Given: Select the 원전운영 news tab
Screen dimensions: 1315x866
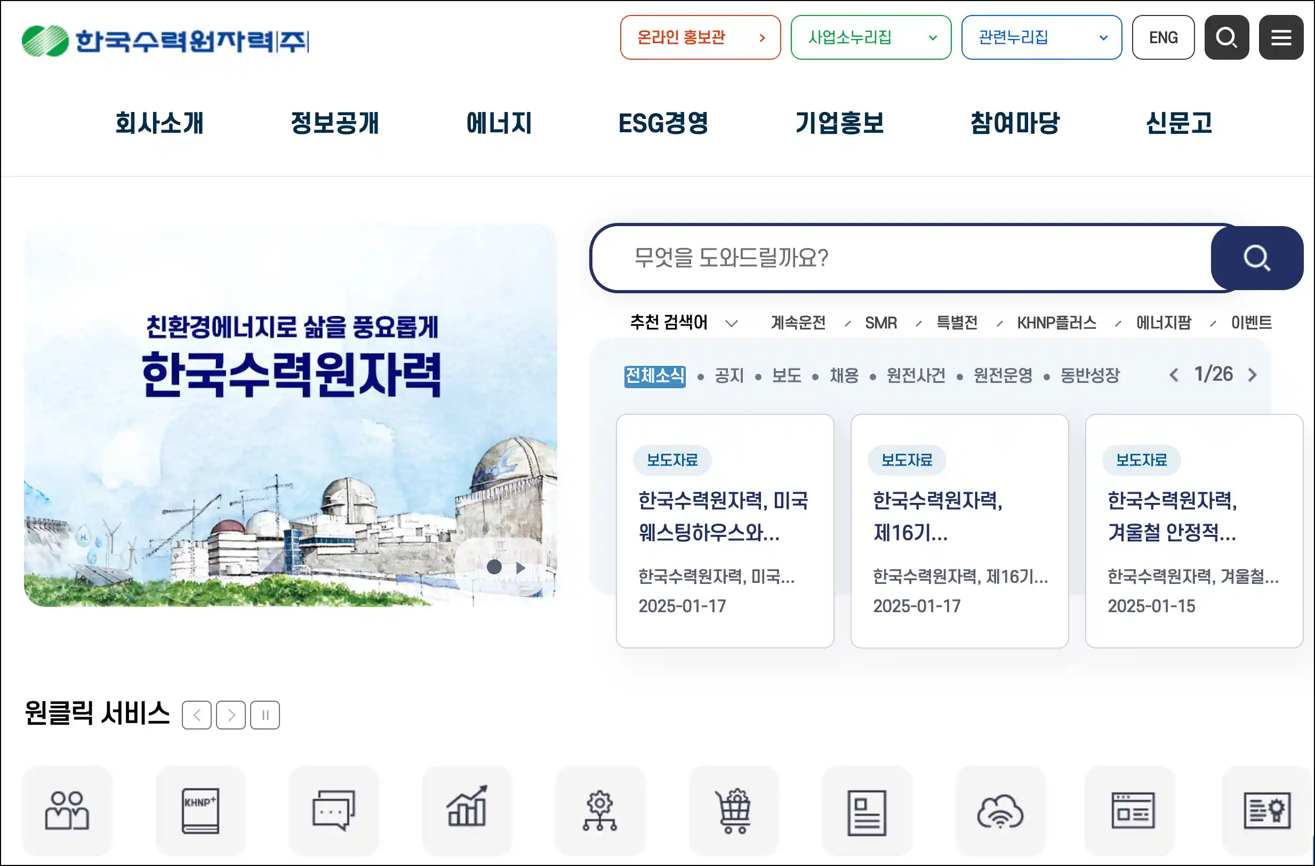Looking at the screenshot, I should click(x=1003, y=376).
